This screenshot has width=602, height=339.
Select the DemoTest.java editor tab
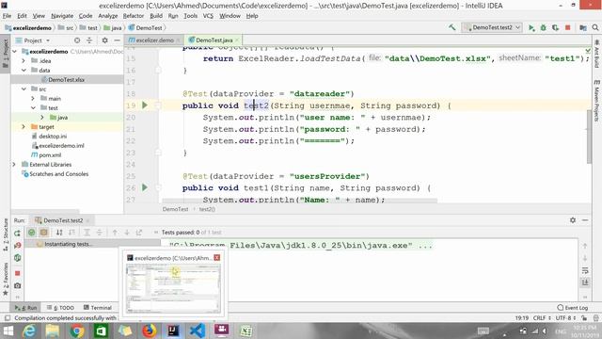click(214, 40)
